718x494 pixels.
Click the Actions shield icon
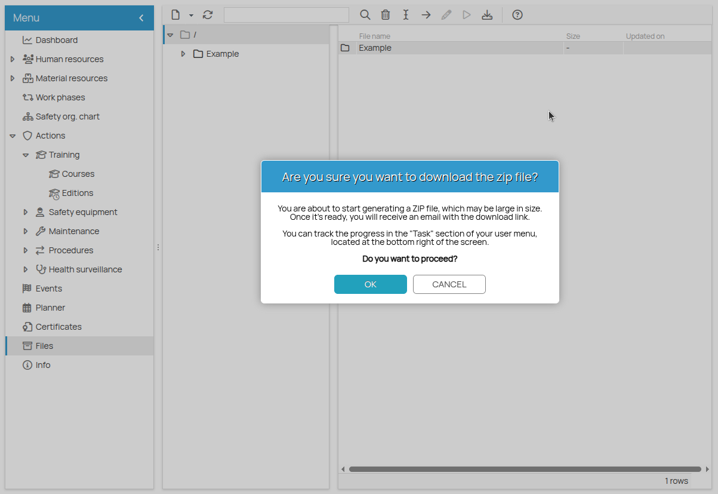pyautogui.click(x=27, y=136)
